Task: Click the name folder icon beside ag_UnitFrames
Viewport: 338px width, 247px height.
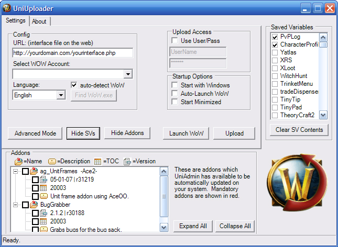Action: click(x=34, y=171)
